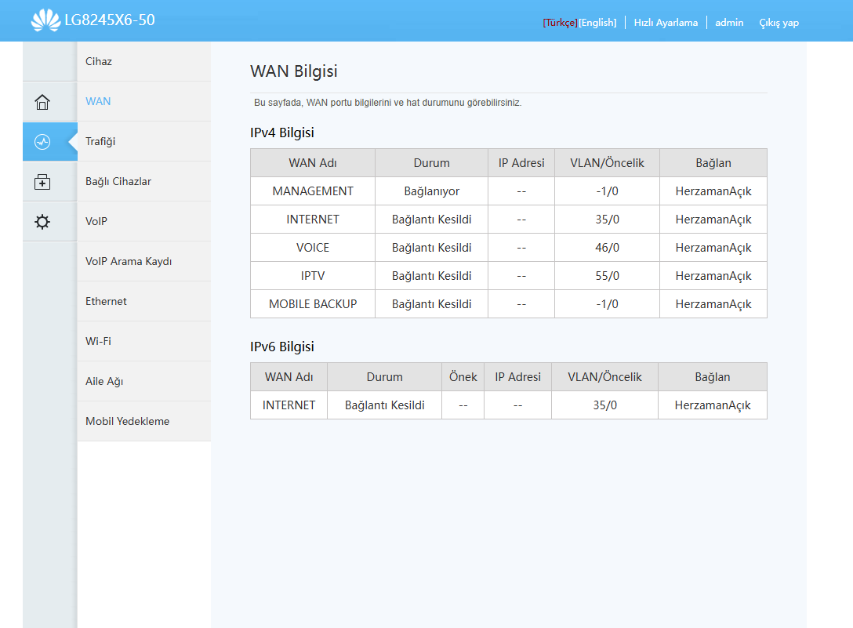The height and width of the screenshot is (628, 853).
Task: Click IPv4 table VLAN/Öncelik header
Action: pyautogui.click(x=607, y=163)
